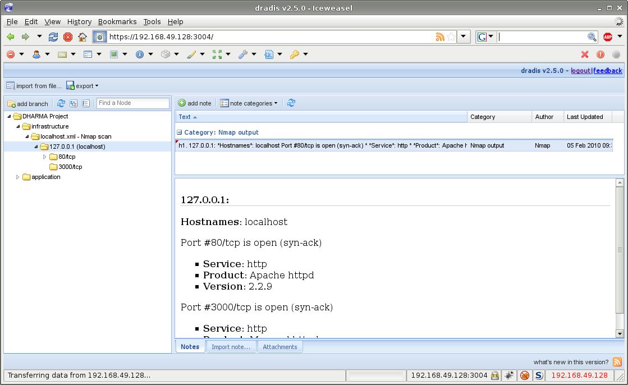Refresh the node tree

click(61, 103)
